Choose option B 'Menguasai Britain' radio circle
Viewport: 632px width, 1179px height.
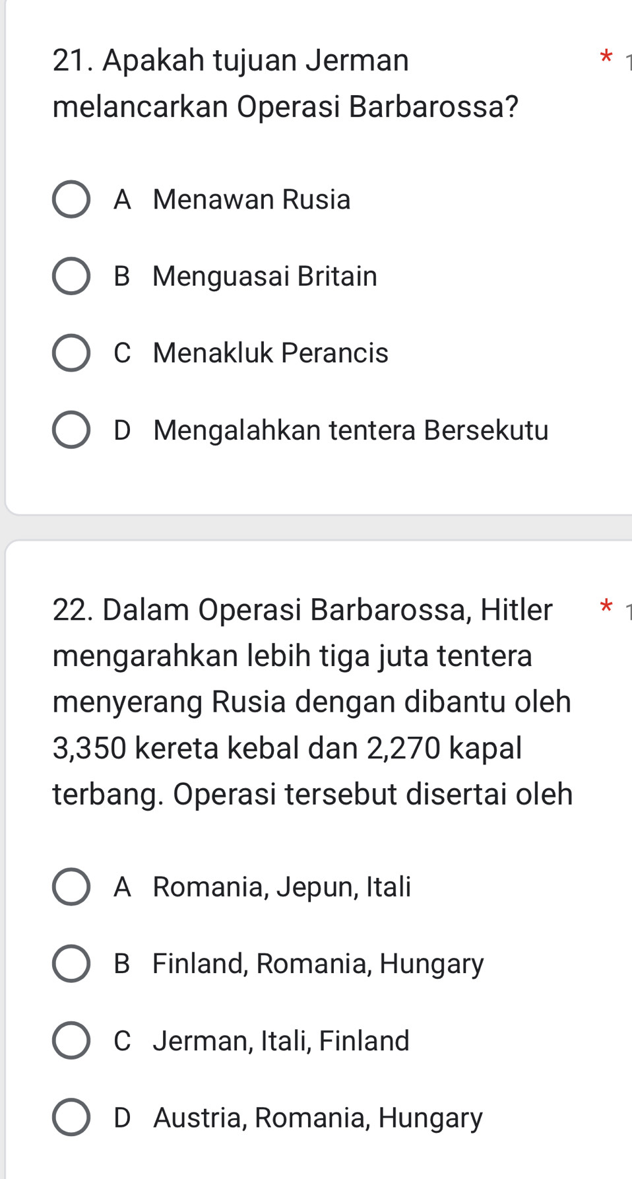tap(71, 276)
